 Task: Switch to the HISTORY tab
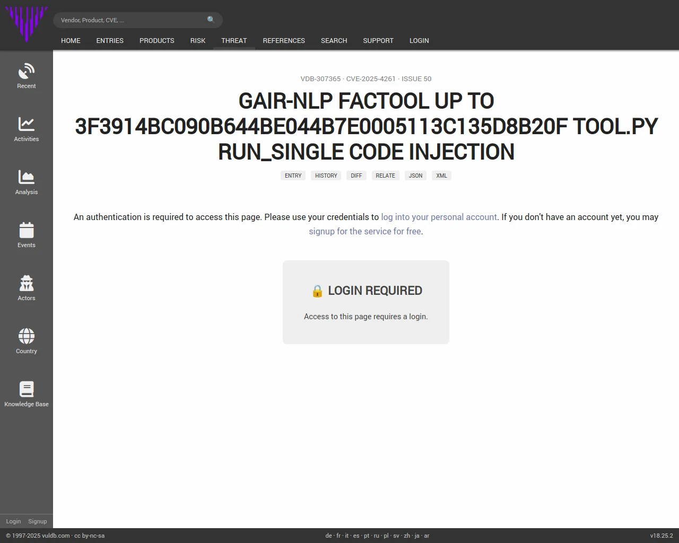coord(326,176)
